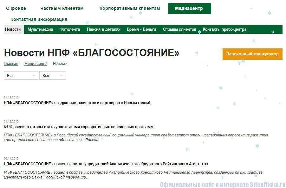Open the Контактная информация page
286x188 pixels.
click(38, 19)
